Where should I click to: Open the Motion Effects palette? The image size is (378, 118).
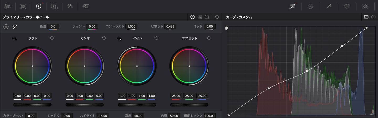click(x=86, y=6)
